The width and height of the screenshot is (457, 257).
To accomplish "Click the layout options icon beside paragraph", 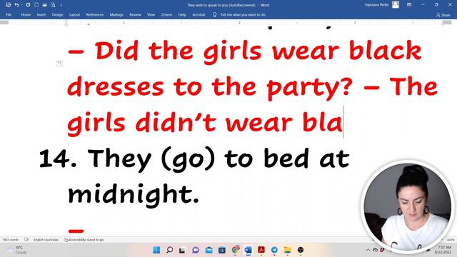I will tap(59, 64).
